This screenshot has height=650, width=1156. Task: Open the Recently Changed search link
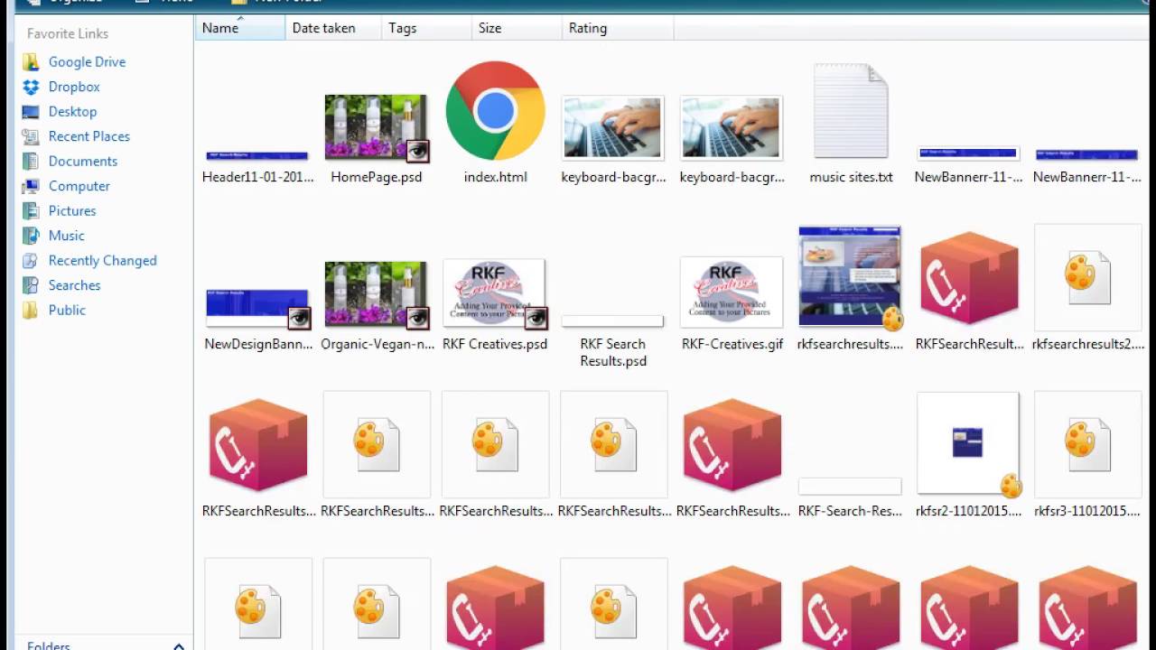102,260
